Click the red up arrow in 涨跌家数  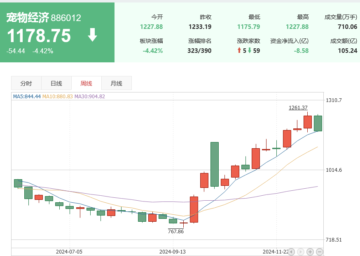pyautogui.click(x=239, y=51)
